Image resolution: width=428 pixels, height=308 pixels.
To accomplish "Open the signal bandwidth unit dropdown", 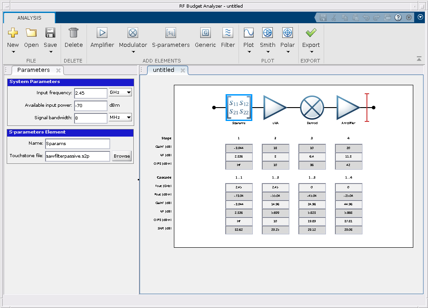I will tap(120, 117).
